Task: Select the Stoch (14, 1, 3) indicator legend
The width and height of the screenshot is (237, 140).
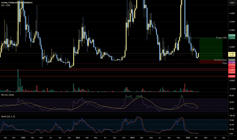Action: (8, 116)
